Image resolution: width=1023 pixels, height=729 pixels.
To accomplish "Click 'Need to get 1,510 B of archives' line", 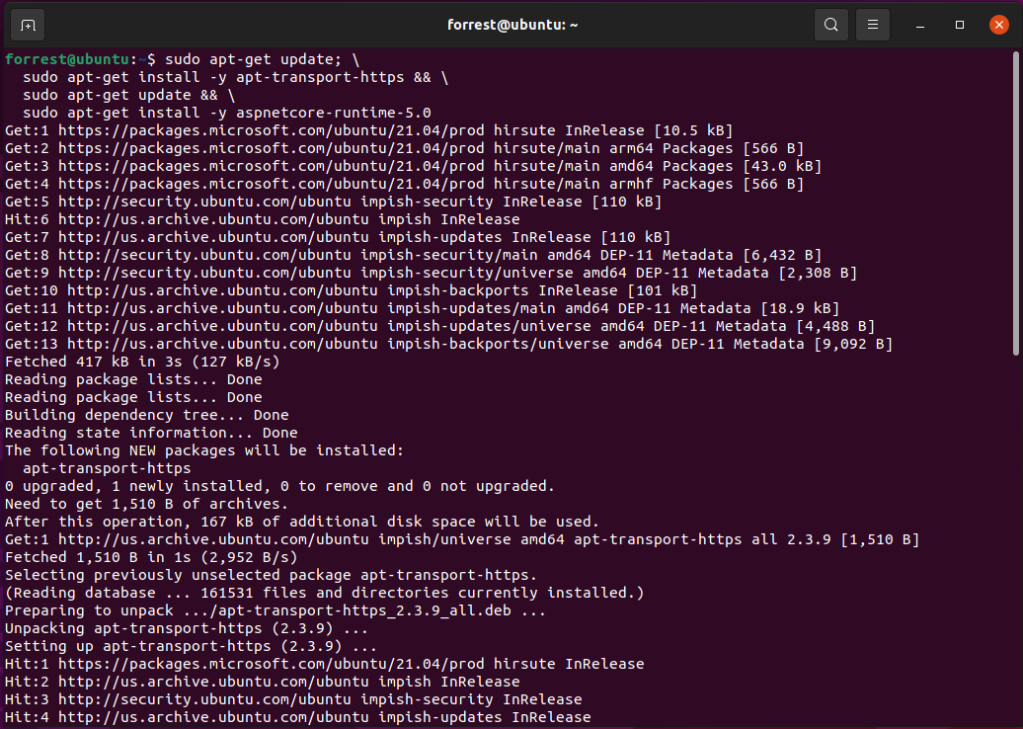I will coord(147,504).
